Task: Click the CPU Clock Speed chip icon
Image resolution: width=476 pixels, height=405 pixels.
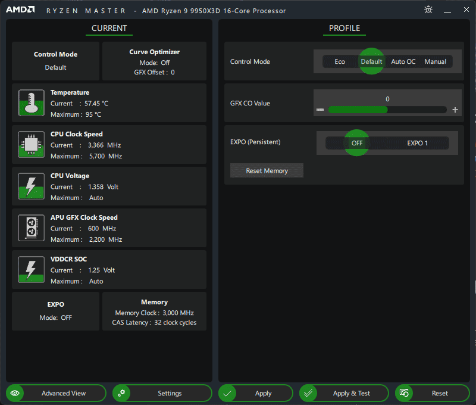Action: [32, 144]
